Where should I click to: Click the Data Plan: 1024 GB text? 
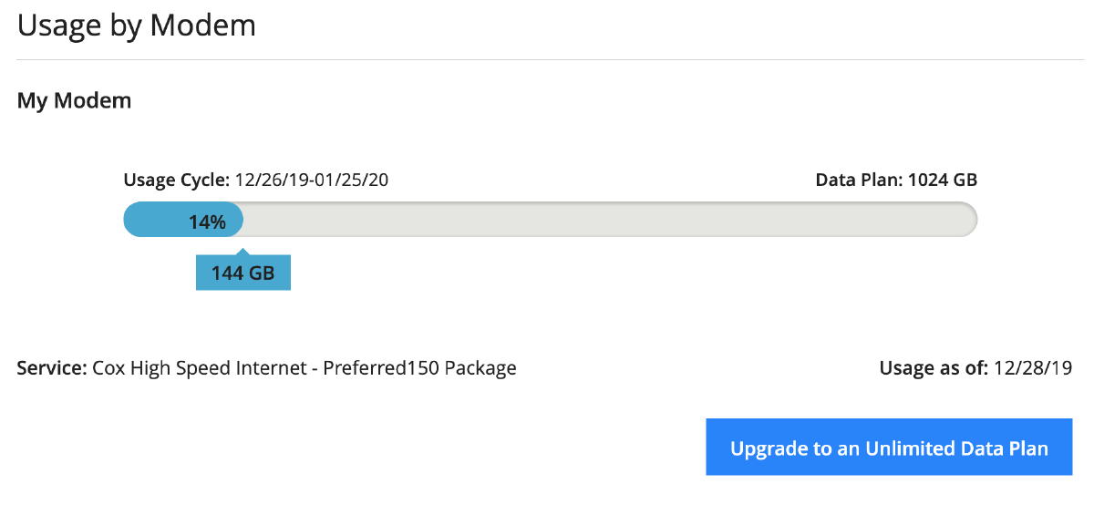click(896, 180)
